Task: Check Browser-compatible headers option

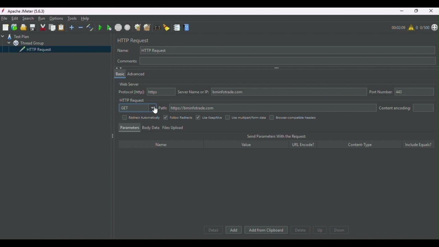Action: coord(272,117)
